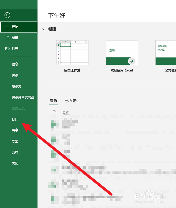Open the 发布 publish option

(x=15, y=152)
